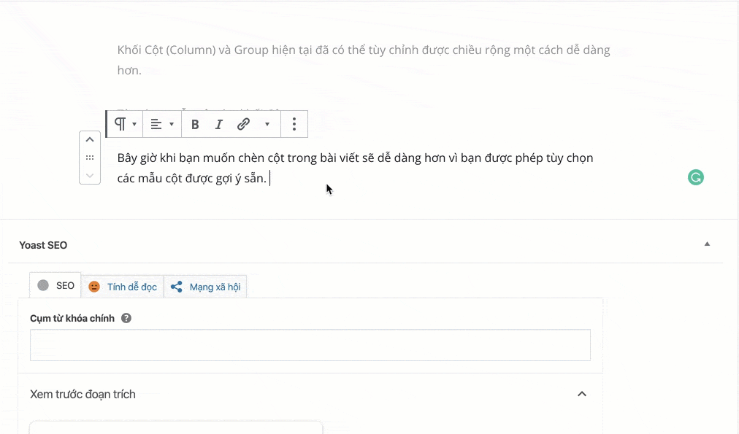Open the kebab menu for more block options
739x434 pixels.
click(x=294, y=124)
